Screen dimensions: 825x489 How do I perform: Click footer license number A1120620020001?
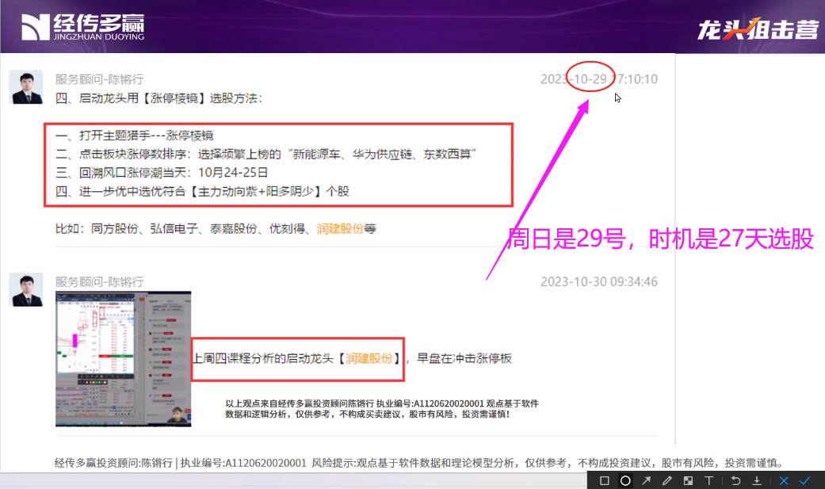[x=265, y=463]
